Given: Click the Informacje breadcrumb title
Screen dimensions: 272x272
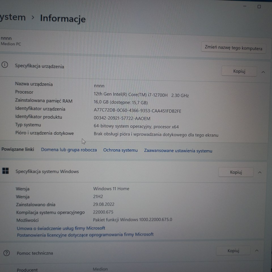Looking at the screenshot, I should 63,19.
